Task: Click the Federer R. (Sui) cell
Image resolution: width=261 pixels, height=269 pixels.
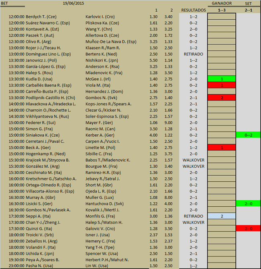Action: [x=41, y=123]
